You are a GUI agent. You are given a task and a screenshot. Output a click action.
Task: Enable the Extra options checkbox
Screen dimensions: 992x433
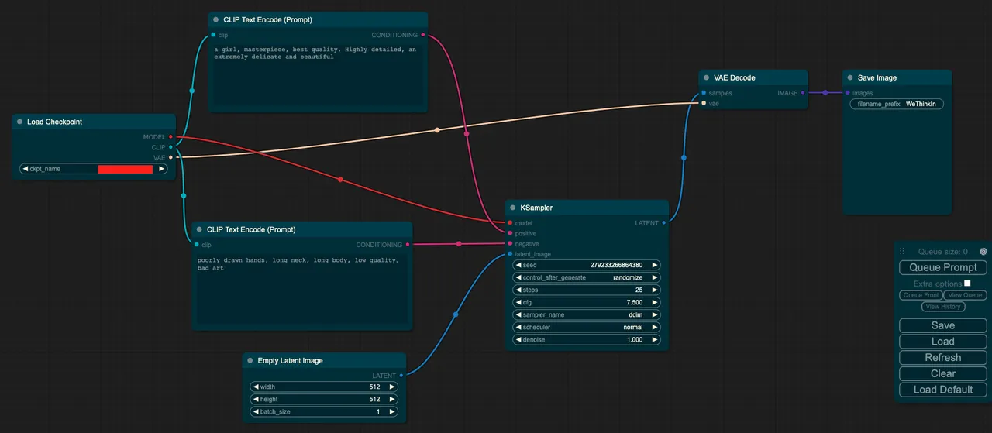point(967,284)
